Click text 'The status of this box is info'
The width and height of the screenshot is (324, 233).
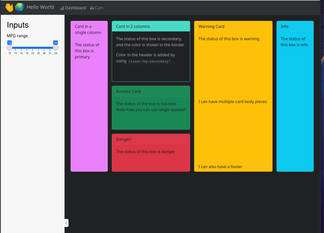click(294, 42)
